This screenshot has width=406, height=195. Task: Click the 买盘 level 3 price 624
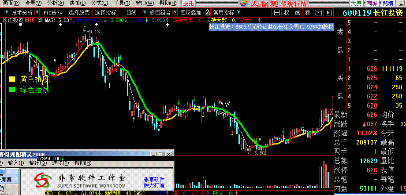(372, 87)
